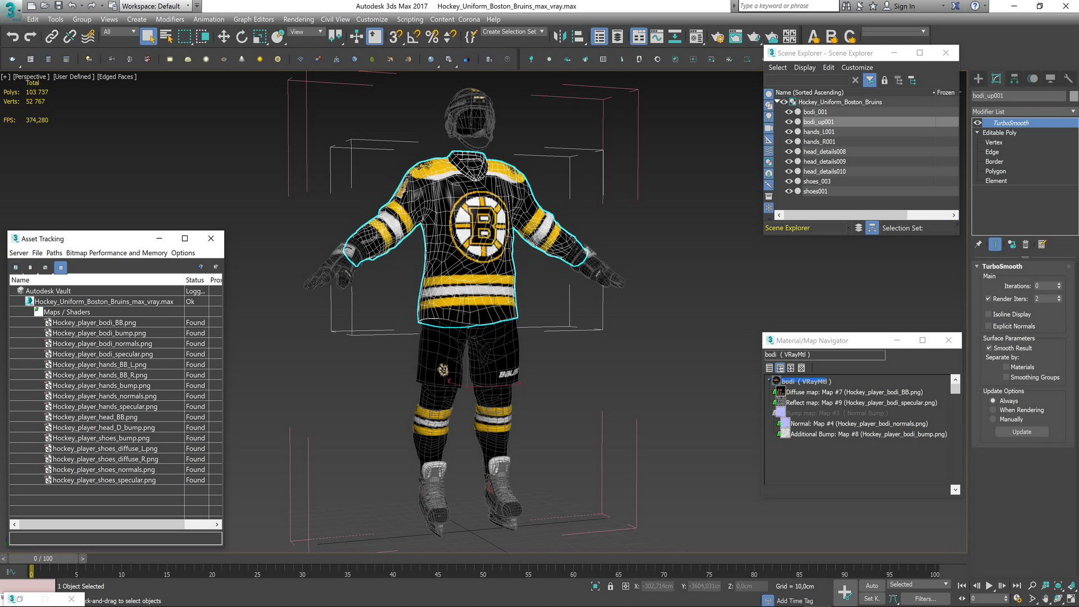The width and height of the screenshot is (1079, 607).
Task: Toggle the Render Iters checkbox
Action: (x=988, y=299)
